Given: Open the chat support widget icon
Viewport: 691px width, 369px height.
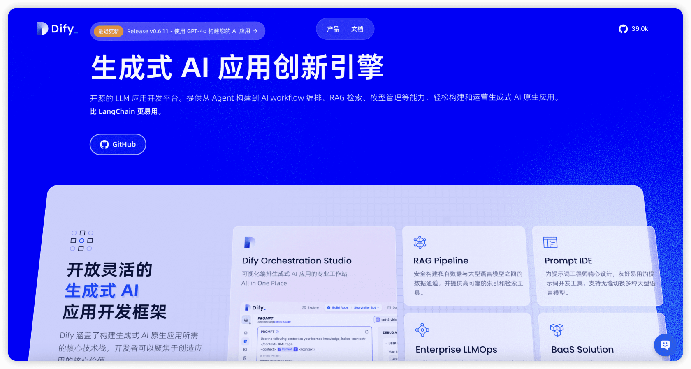Looking at the screenshot, I should coord(665,345).
